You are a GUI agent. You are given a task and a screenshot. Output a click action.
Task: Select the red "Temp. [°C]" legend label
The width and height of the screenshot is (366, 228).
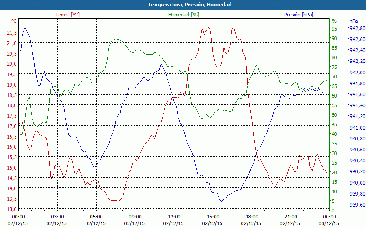(x=67, y=15)
